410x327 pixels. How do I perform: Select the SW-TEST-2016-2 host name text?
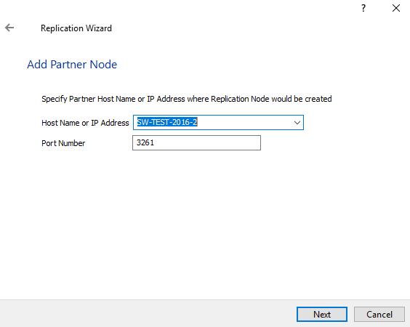167,122
